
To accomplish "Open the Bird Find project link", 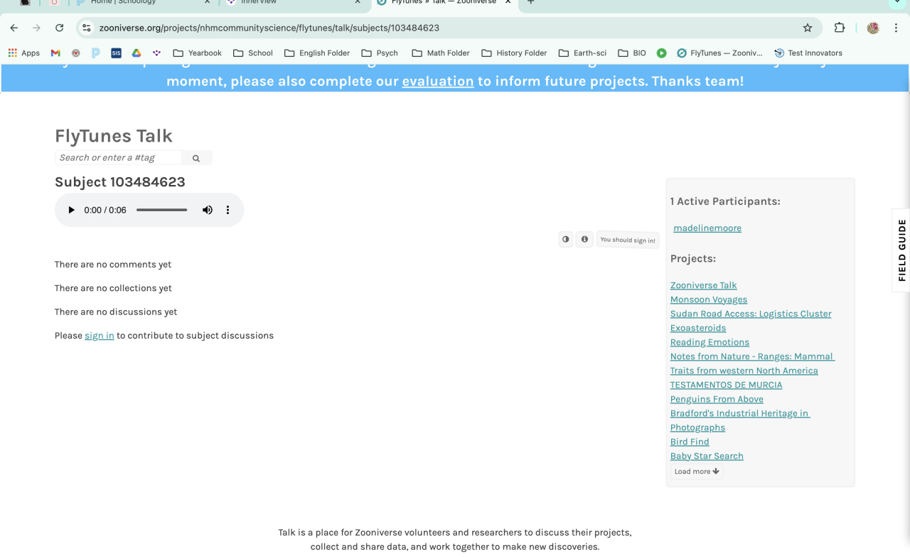I will click(x=690, y=442).
